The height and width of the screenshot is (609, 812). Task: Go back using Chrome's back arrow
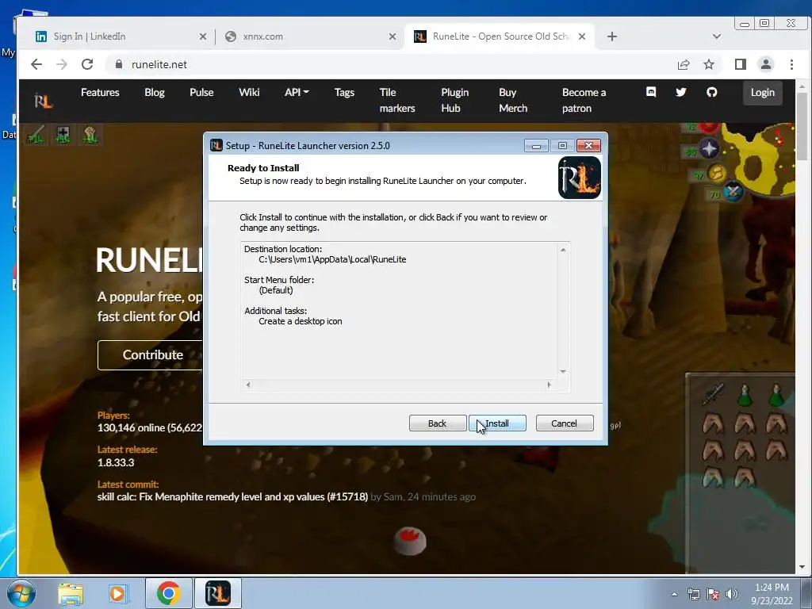pyautogui.click(x=36, y=64)
